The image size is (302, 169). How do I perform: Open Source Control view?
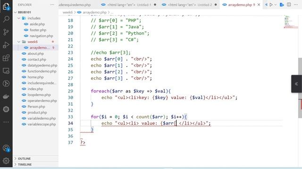(x=6, y=32)
